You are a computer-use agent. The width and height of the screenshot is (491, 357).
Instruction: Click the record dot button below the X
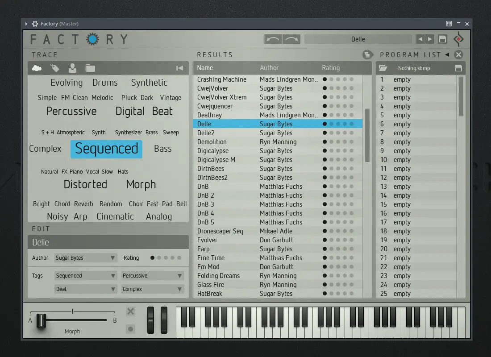(131, 329)
